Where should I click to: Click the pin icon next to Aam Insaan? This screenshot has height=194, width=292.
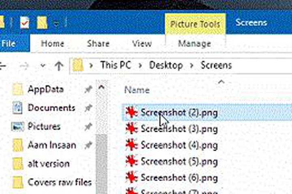pos(88,145)
